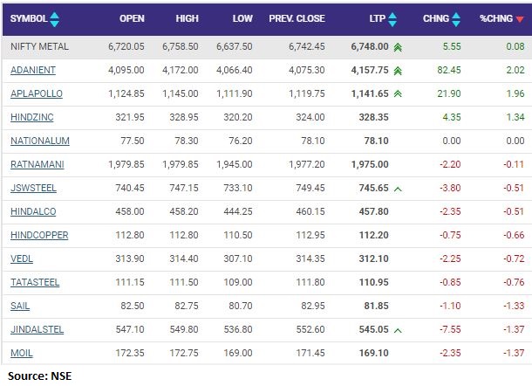Open the NATIONALUM stock link
The height and width of the screenshot is (386, 532).
(x=40, y=141)
